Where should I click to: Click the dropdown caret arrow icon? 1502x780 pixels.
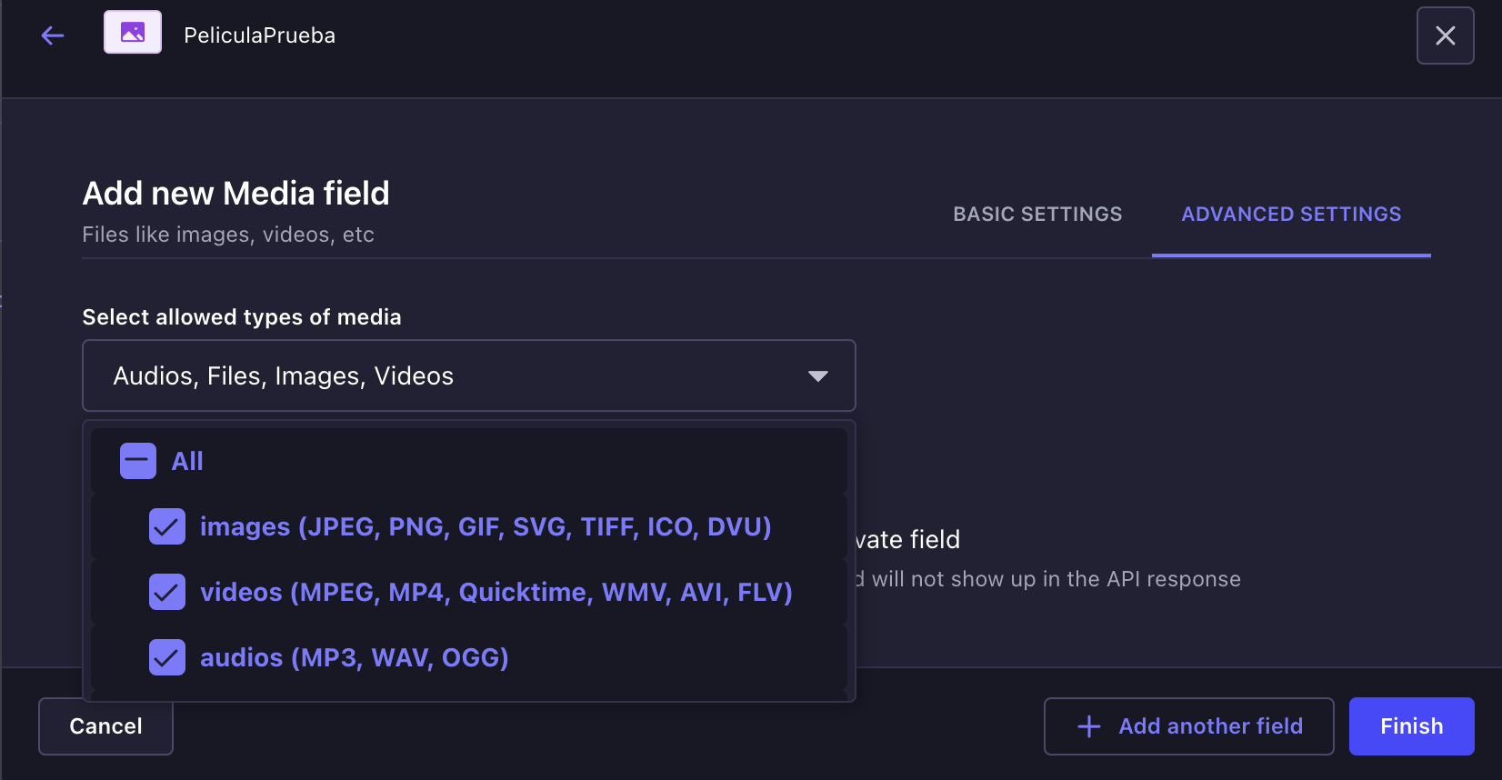pyautogui.click(x=818, y=376)
